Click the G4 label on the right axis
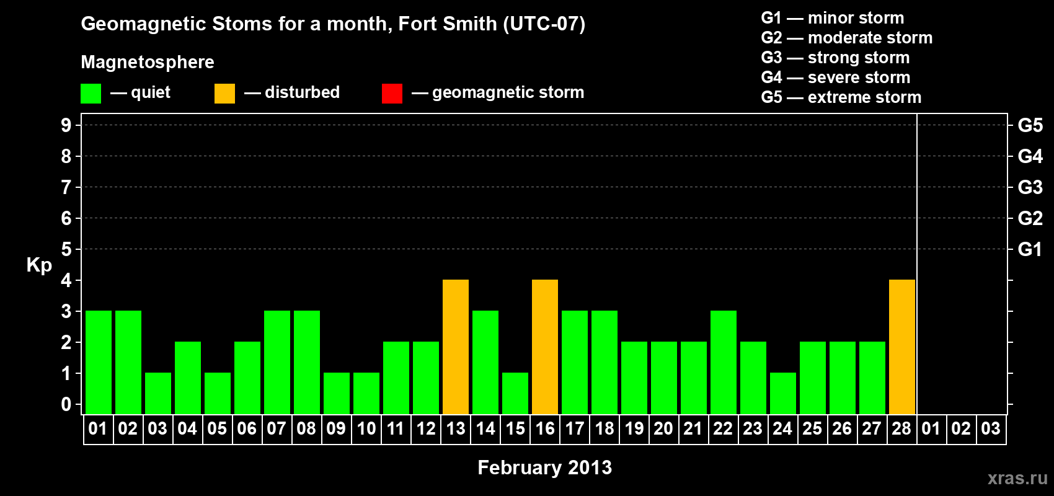This screenshot has height=496, width=1054. point(1030,156)
